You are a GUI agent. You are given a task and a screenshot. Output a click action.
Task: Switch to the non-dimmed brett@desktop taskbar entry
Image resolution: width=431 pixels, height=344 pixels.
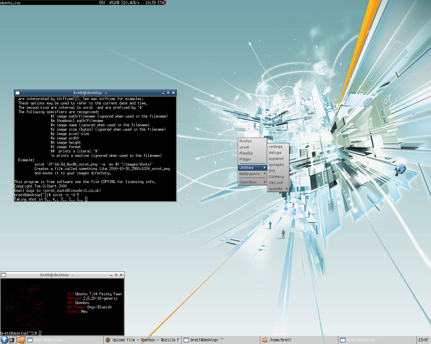click(x=221, y=340)
